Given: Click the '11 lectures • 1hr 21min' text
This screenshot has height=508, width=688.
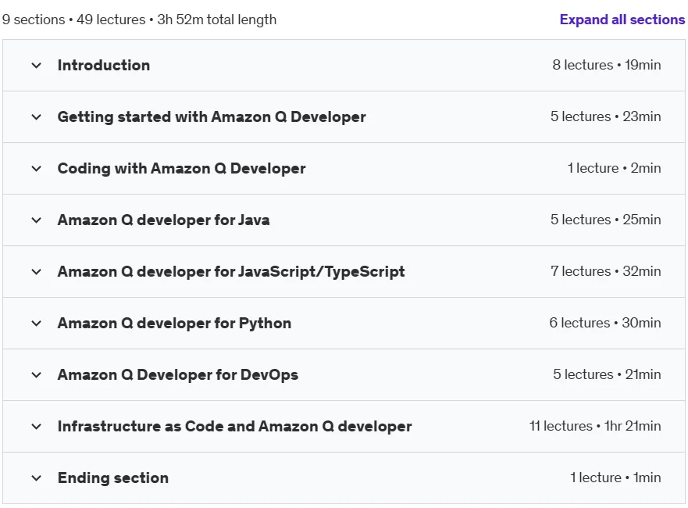Looking at the screenshot, I should (x=595, y=427).
